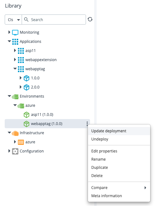Click the refresh icon beside Search
160x206 pixels.
(90, 20)
